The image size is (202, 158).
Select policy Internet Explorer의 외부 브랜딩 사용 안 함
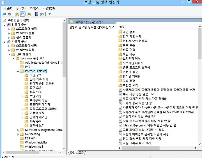pyautogui.click(x=149, y=125)
